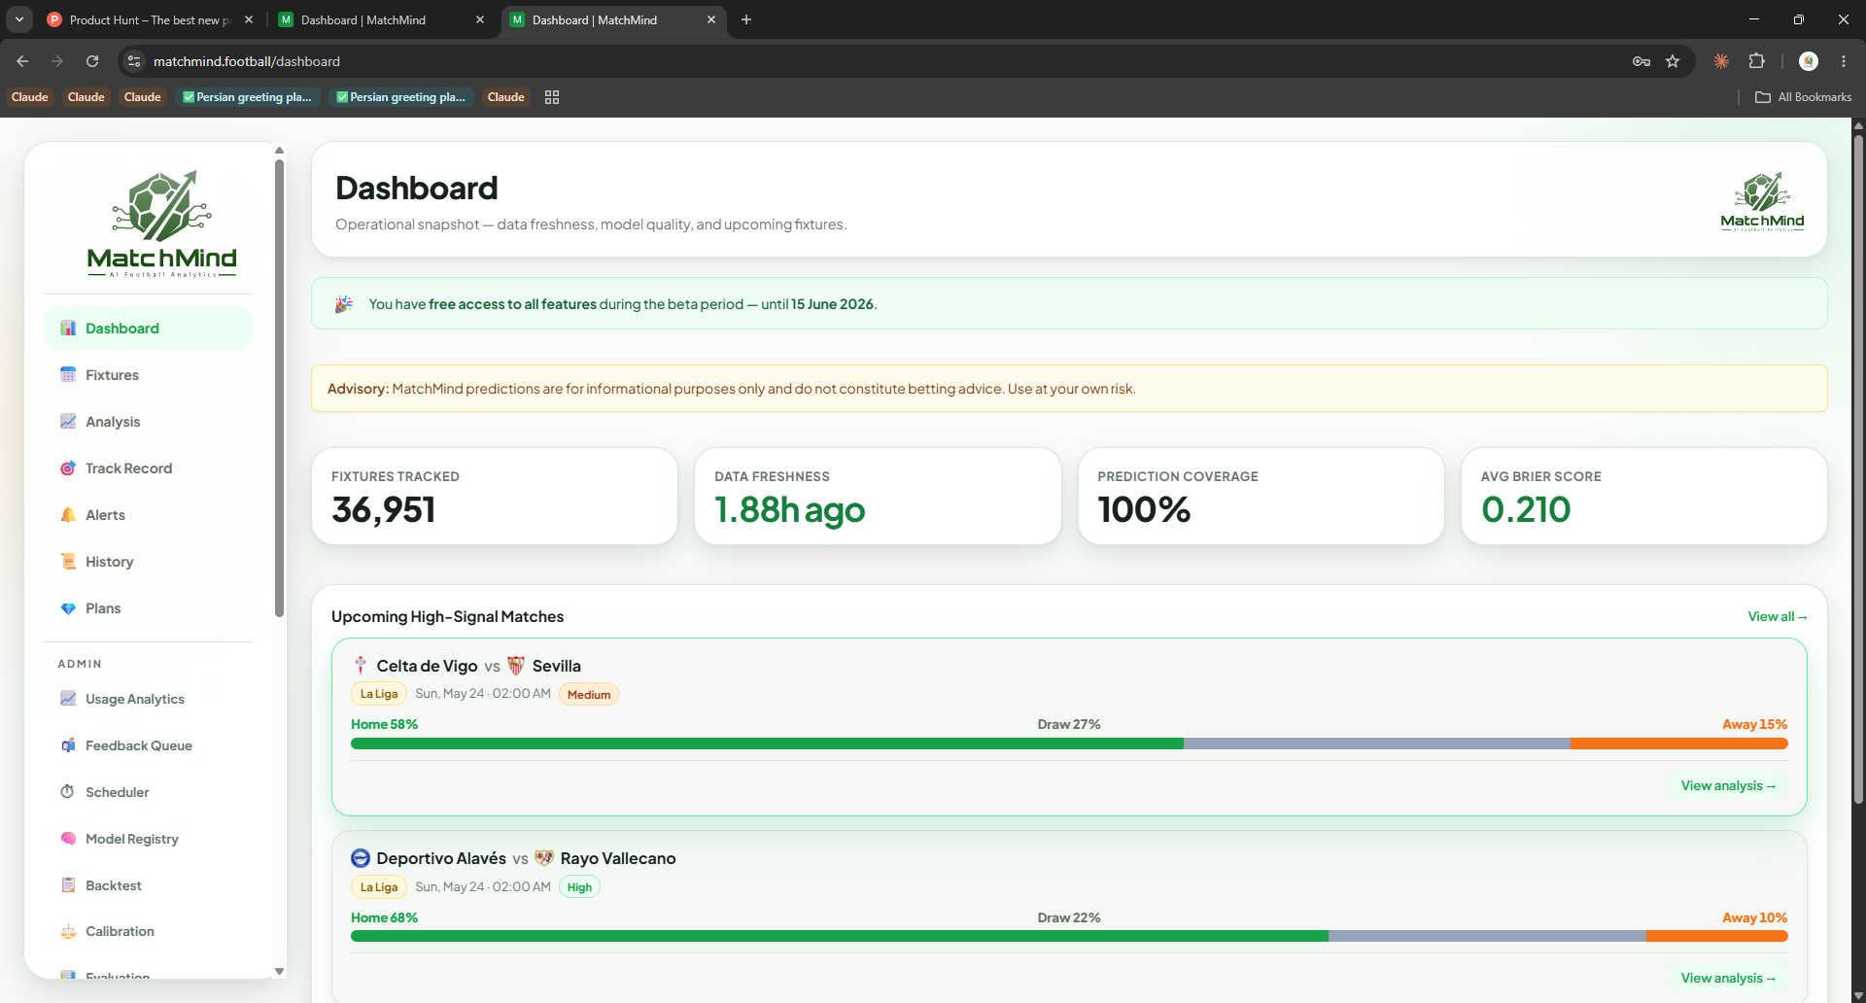Screen dimensions: 1866x1003
Task: Click the Scheduler clock icon
Action: [68, 792]
